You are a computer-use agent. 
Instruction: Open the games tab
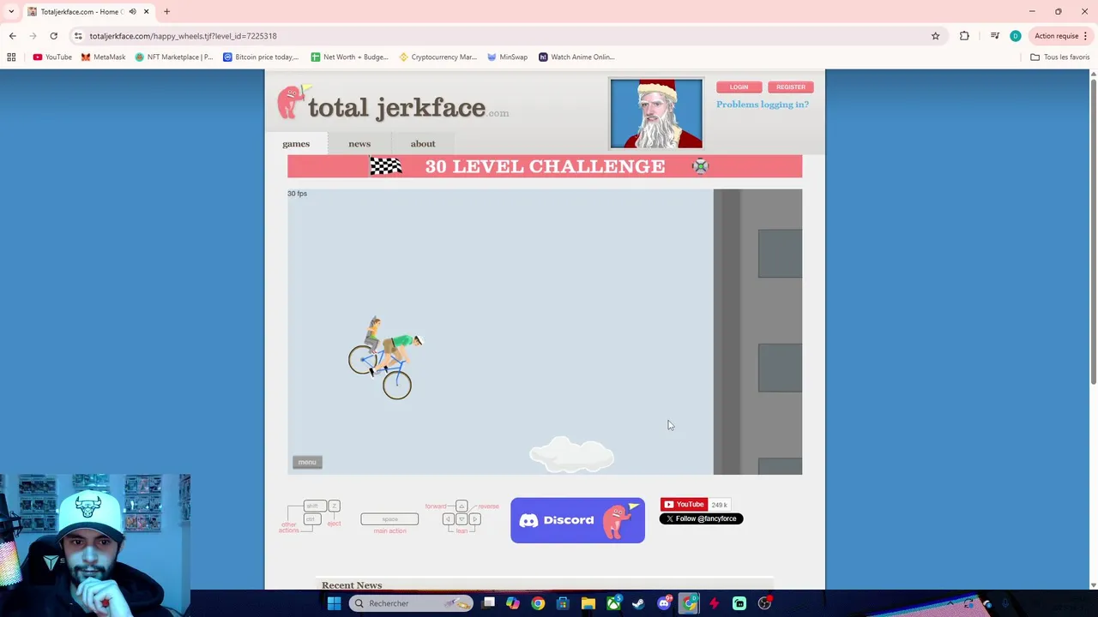click(296, 144)
